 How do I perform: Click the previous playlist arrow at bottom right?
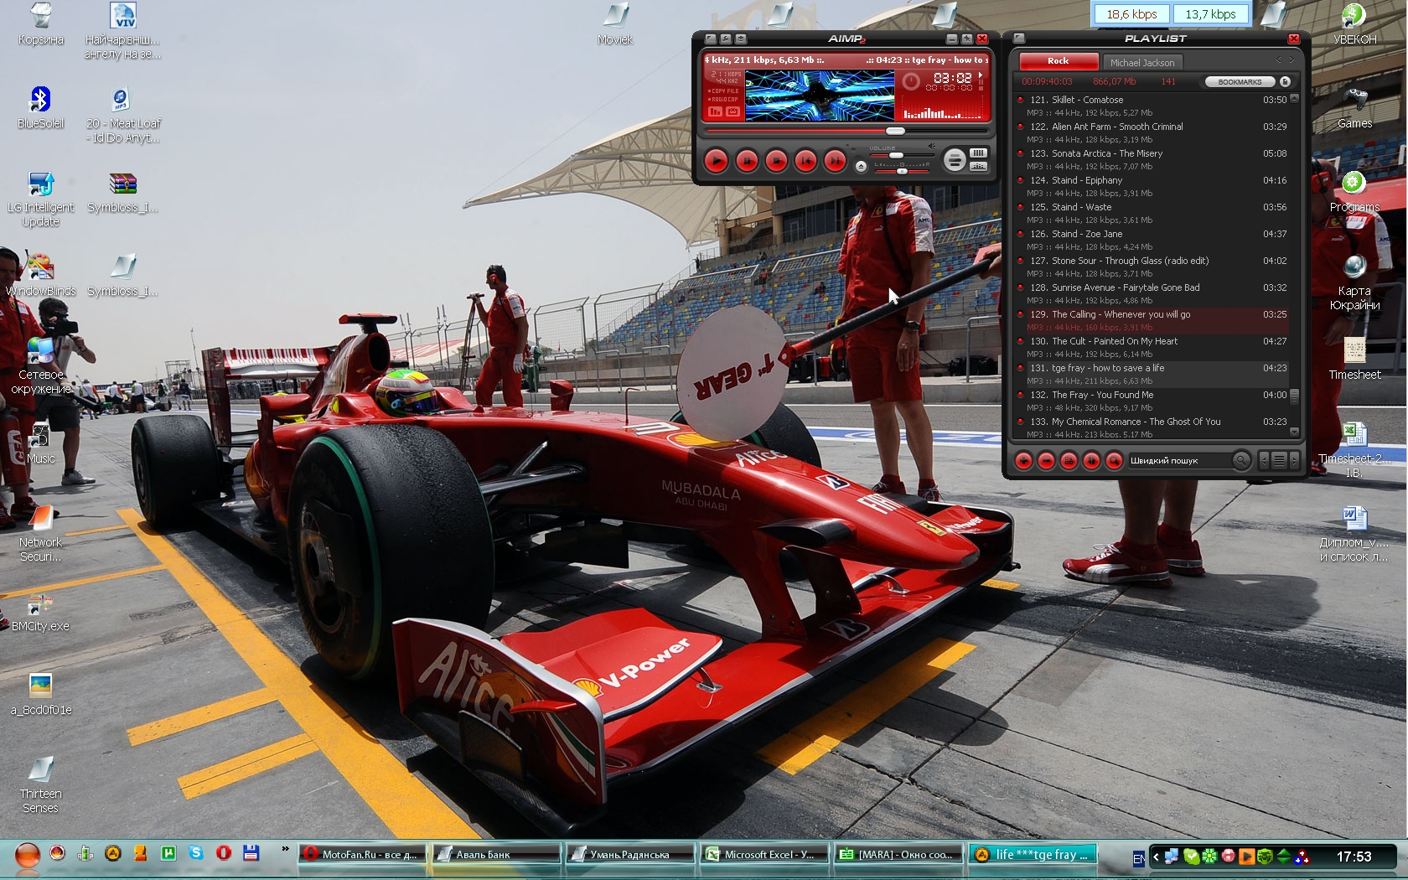pos(1264,460)
